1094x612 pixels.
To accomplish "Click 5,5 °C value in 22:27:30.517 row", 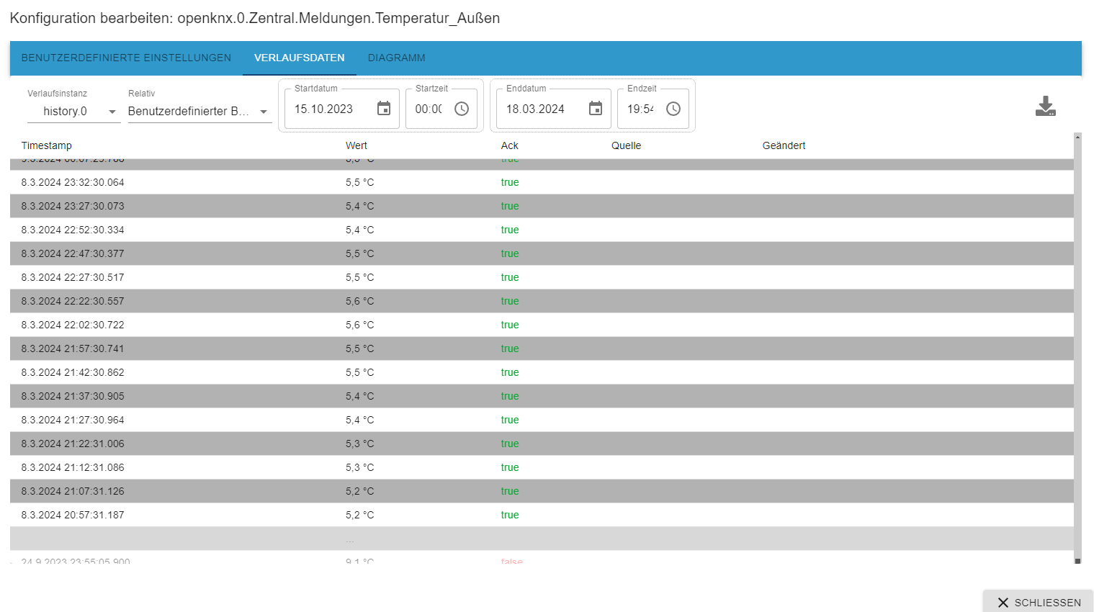I will pos(359,277).
